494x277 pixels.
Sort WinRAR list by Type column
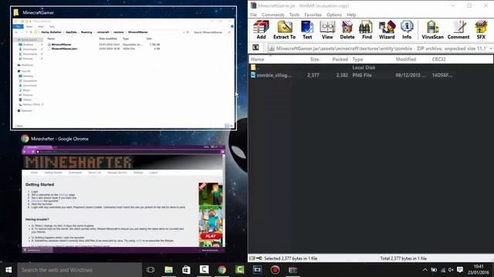pos(357,59)
